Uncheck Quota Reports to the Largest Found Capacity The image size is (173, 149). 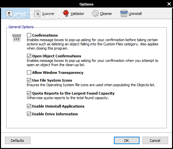pyautogui.click(x=29, y=93)
